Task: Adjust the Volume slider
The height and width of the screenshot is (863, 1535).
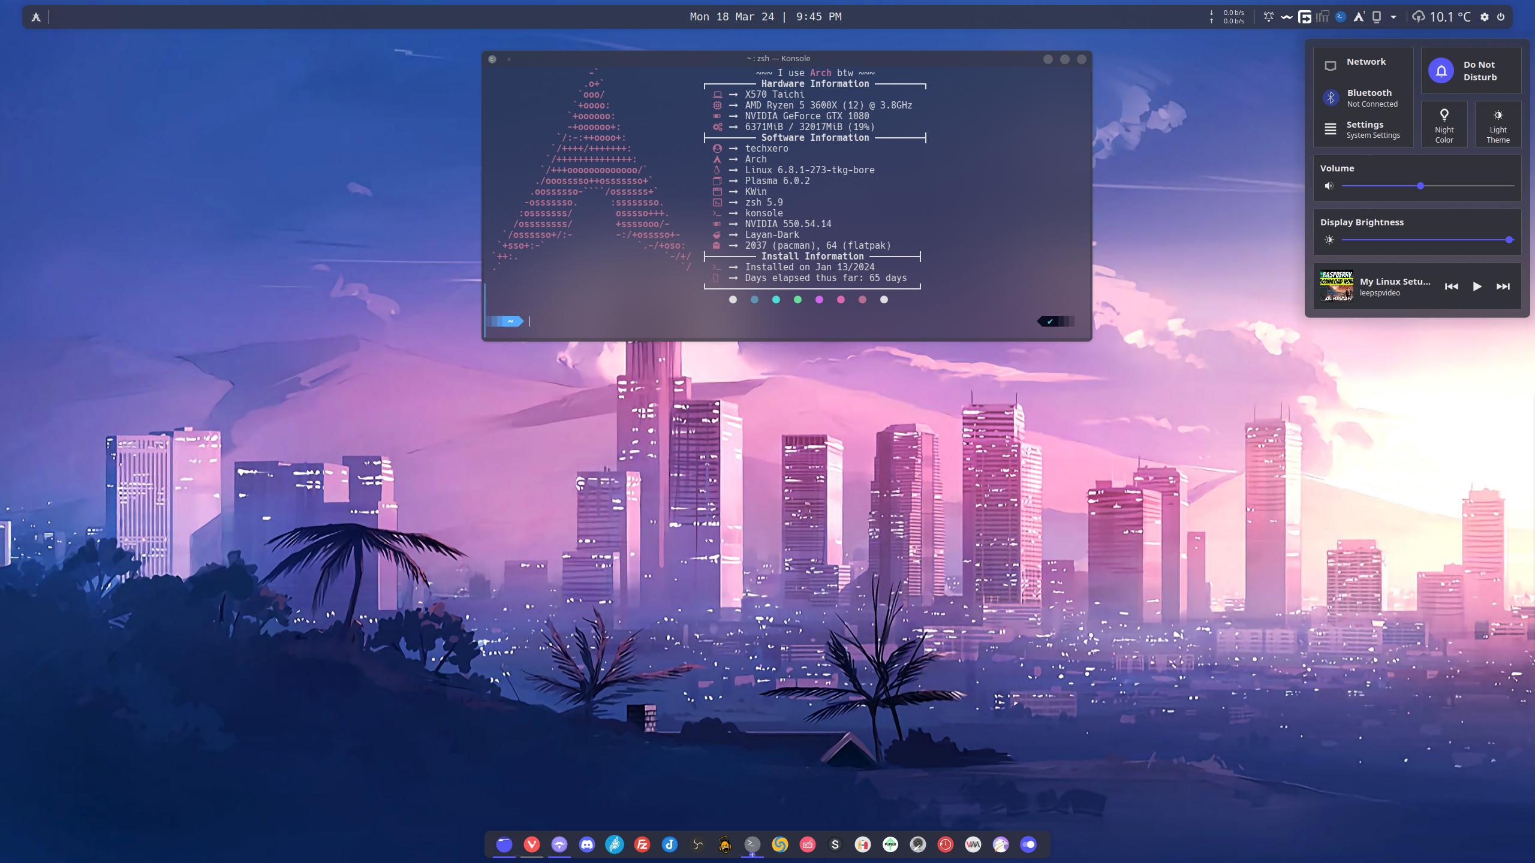Action: [1428, 186]
